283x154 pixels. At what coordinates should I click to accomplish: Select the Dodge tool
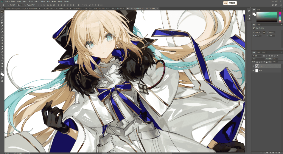(x=2, y=49)
